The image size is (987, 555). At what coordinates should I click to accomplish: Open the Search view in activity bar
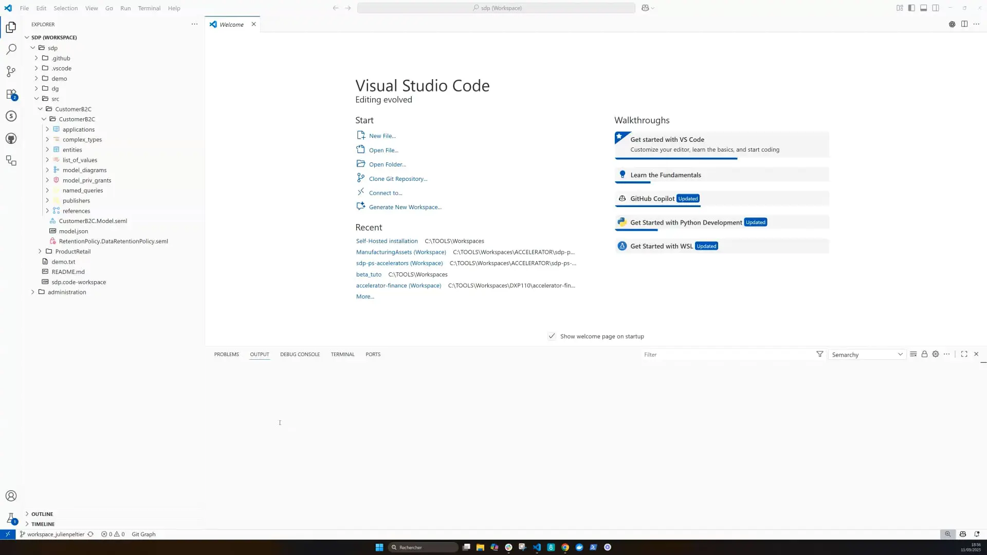point(11,49)
